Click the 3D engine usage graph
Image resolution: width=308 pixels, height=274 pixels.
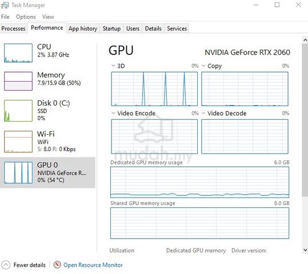click(x=154, y=89)
